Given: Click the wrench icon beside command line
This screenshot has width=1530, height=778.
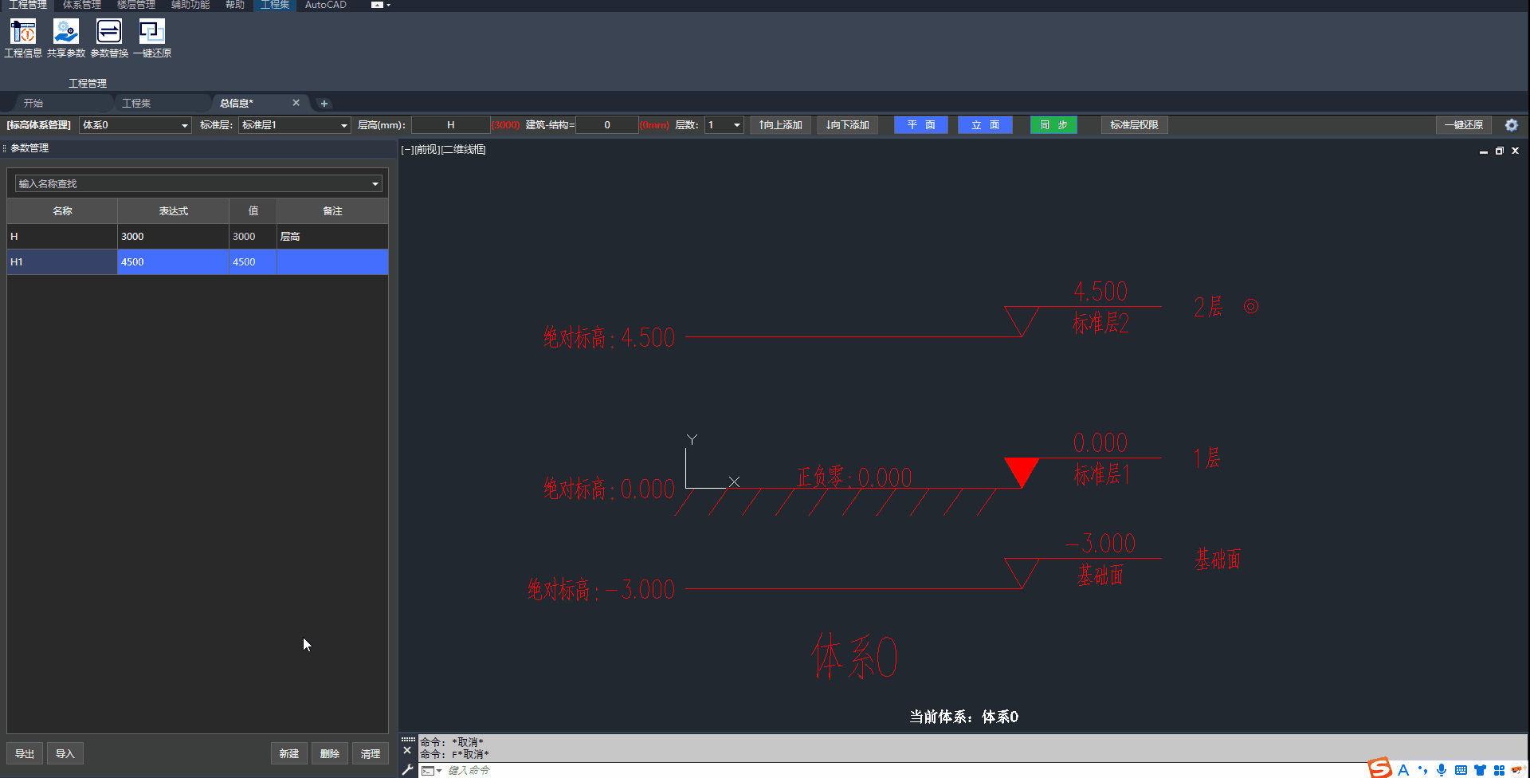Looking at the screenshot, I should pyautogui.click(x=407, y=770).
